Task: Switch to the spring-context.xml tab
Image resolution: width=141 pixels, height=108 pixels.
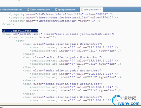Action: pos(66,10)
